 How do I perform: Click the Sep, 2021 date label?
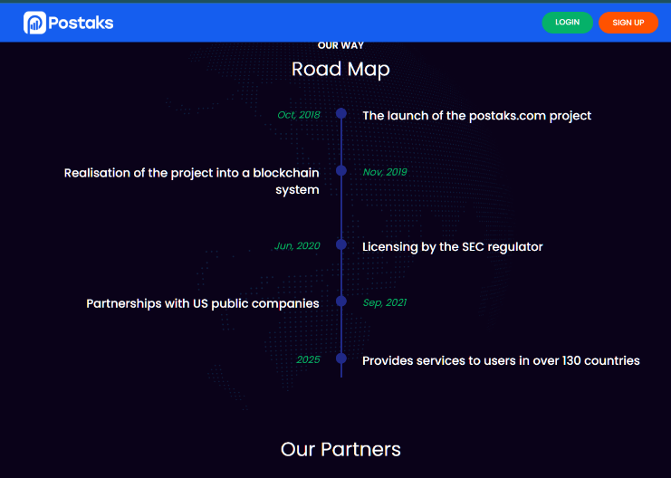click(385, 302)
